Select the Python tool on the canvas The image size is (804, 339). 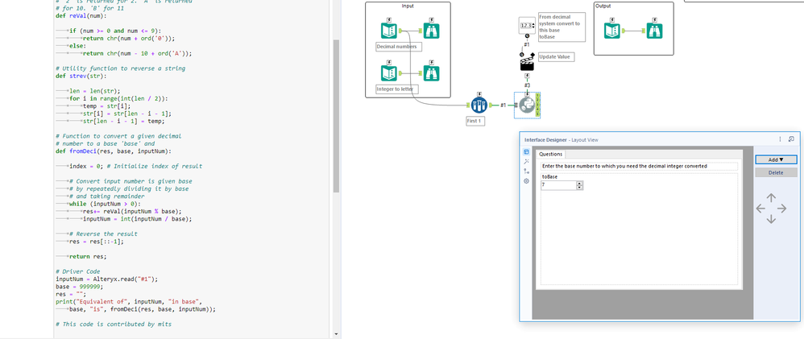527,105
